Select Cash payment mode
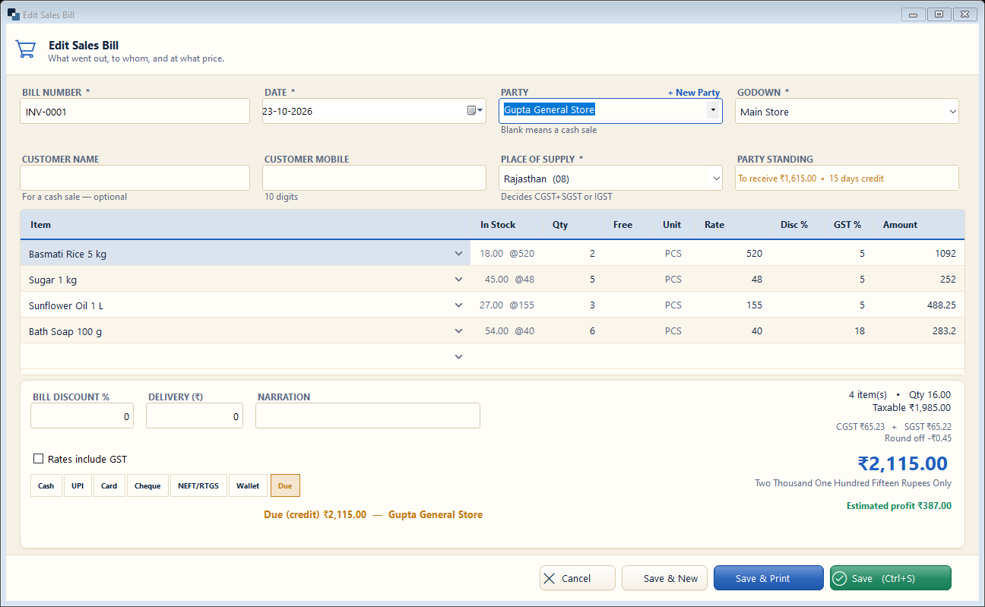985x607 pixels. (46, 485)
